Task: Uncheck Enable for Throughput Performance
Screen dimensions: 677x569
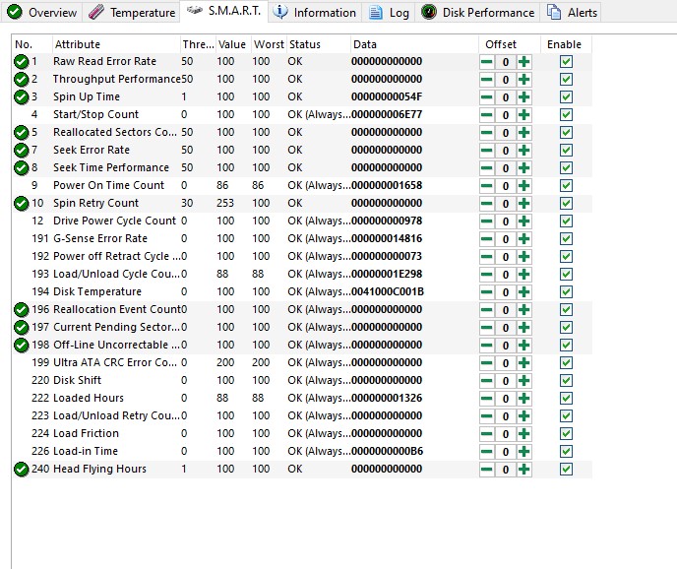Action: coord(566,80)
